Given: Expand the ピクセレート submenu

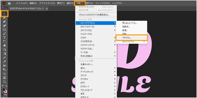Looking at the screenshot, I should pos(96,87).
